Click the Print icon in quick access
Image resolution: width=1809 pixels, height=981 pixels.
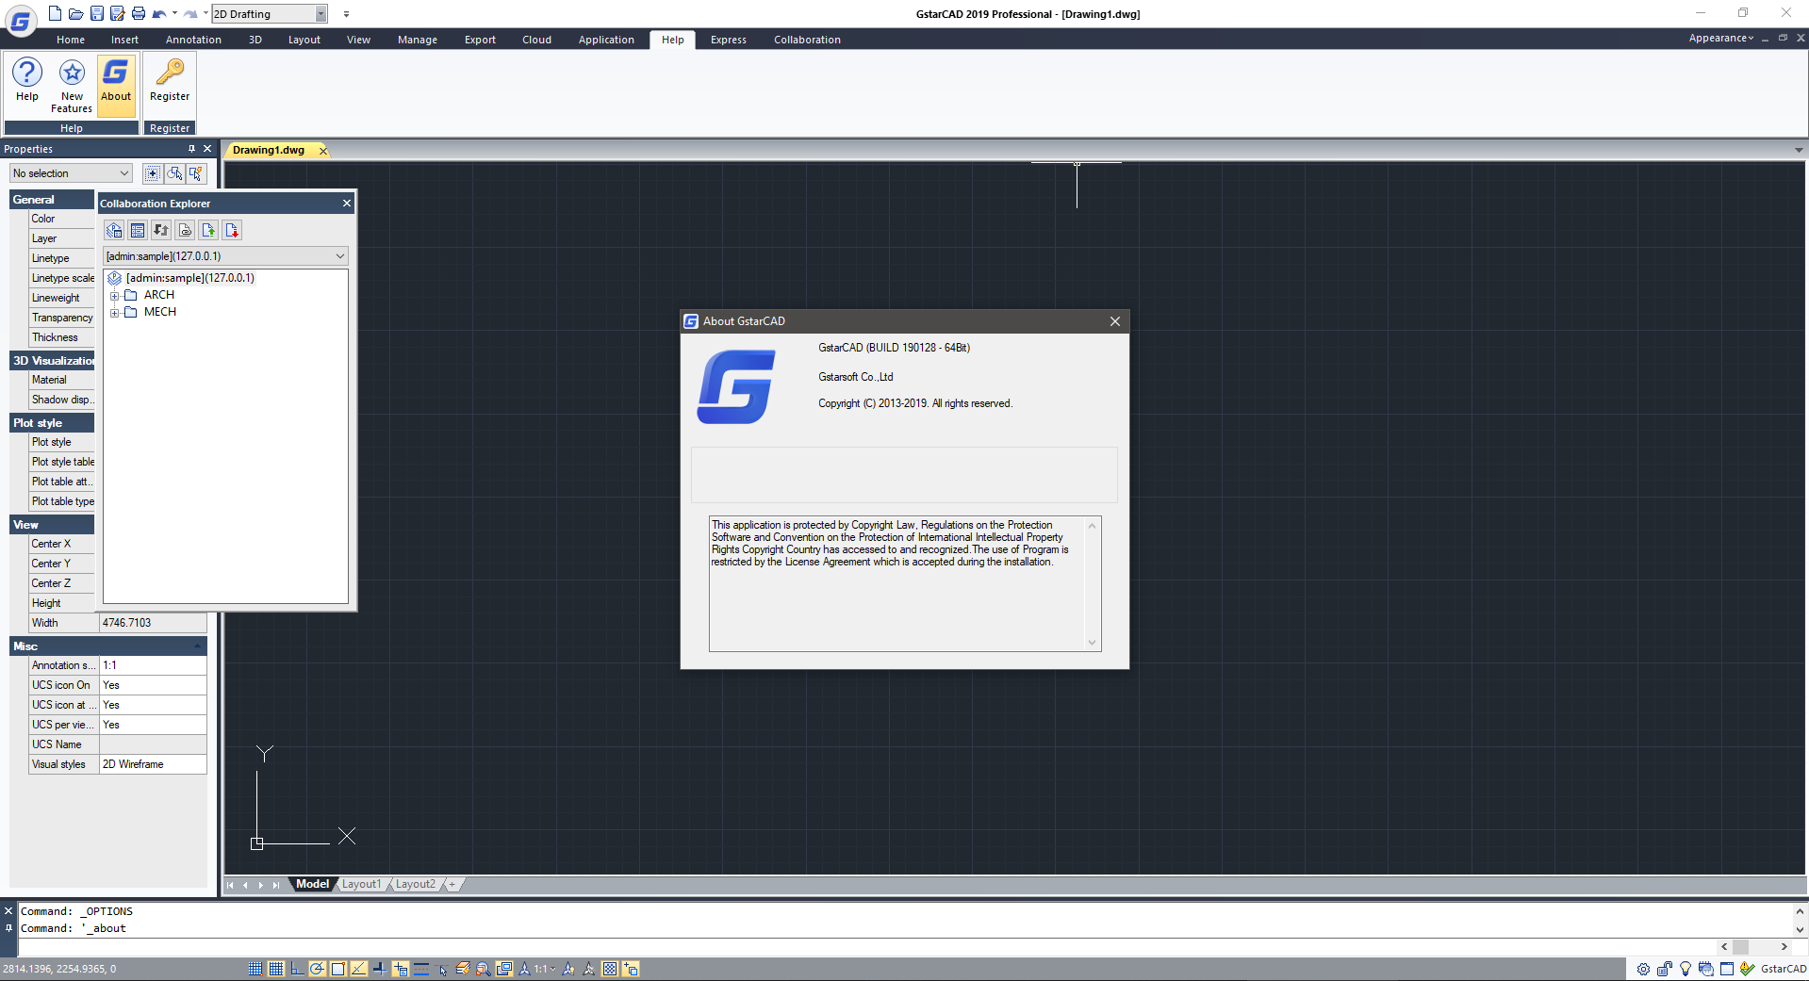coord(138,13)
